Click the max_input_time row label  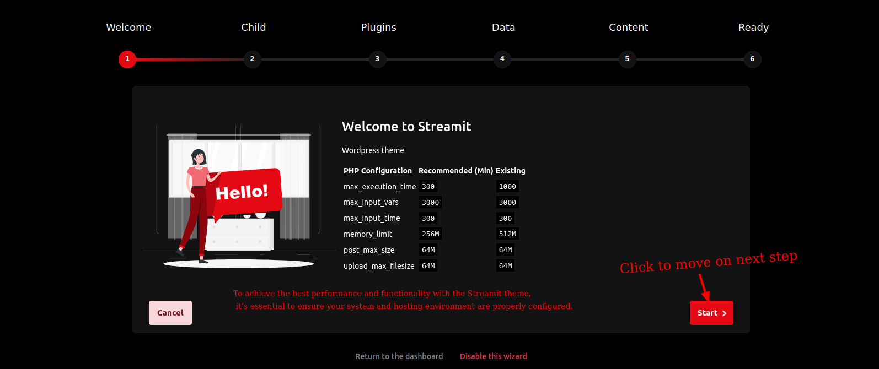(372, 218)
